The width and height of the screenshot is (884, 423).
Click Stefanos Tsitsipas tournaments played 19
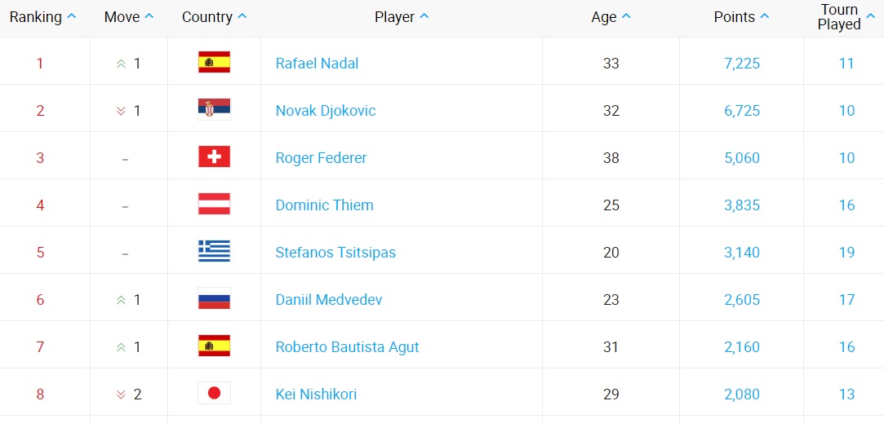click(846, 252)
